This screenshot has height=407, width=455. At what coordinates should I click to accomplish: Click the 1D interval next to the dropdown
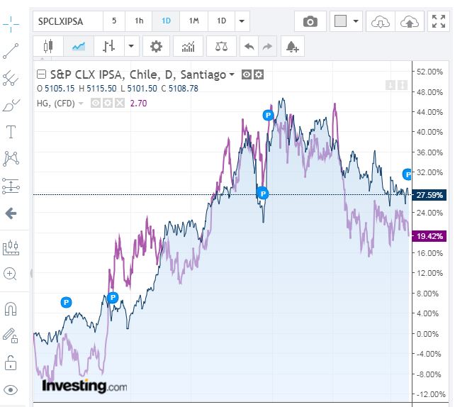(221, 21)
